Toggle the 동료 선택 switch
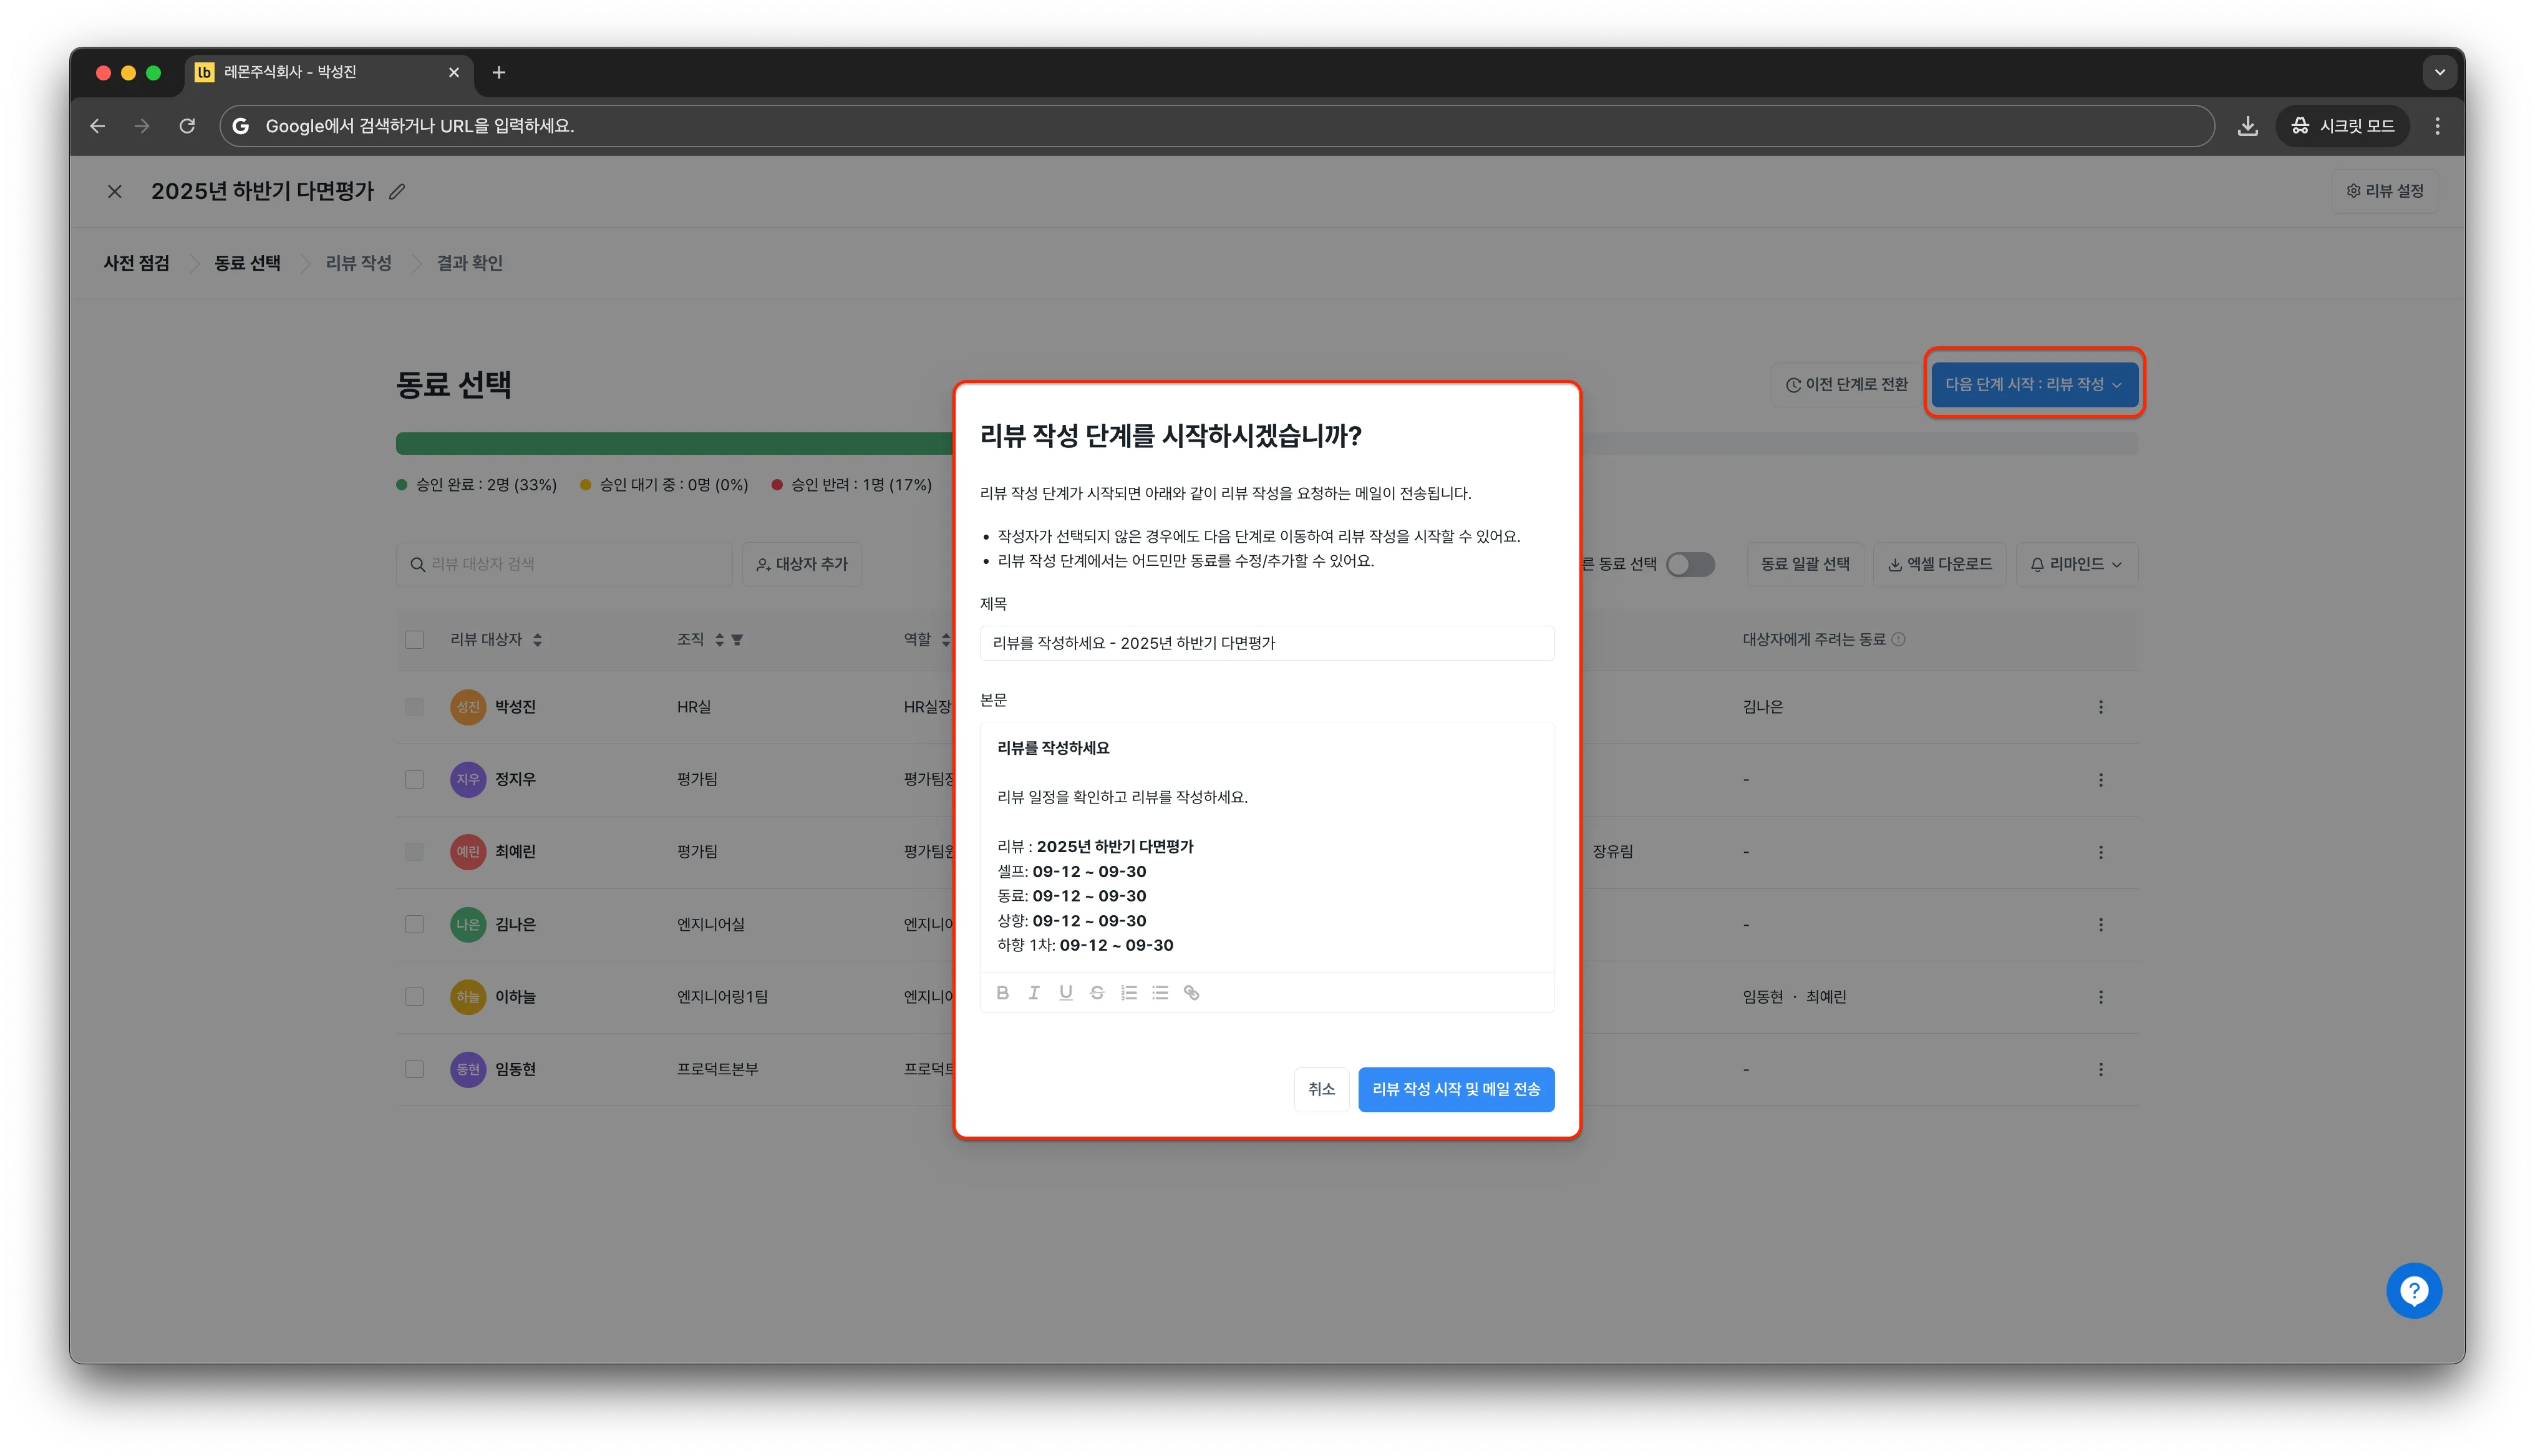Viewport: 2535px width, 1456px height. pyautogui.click(x=1689, y=564)
